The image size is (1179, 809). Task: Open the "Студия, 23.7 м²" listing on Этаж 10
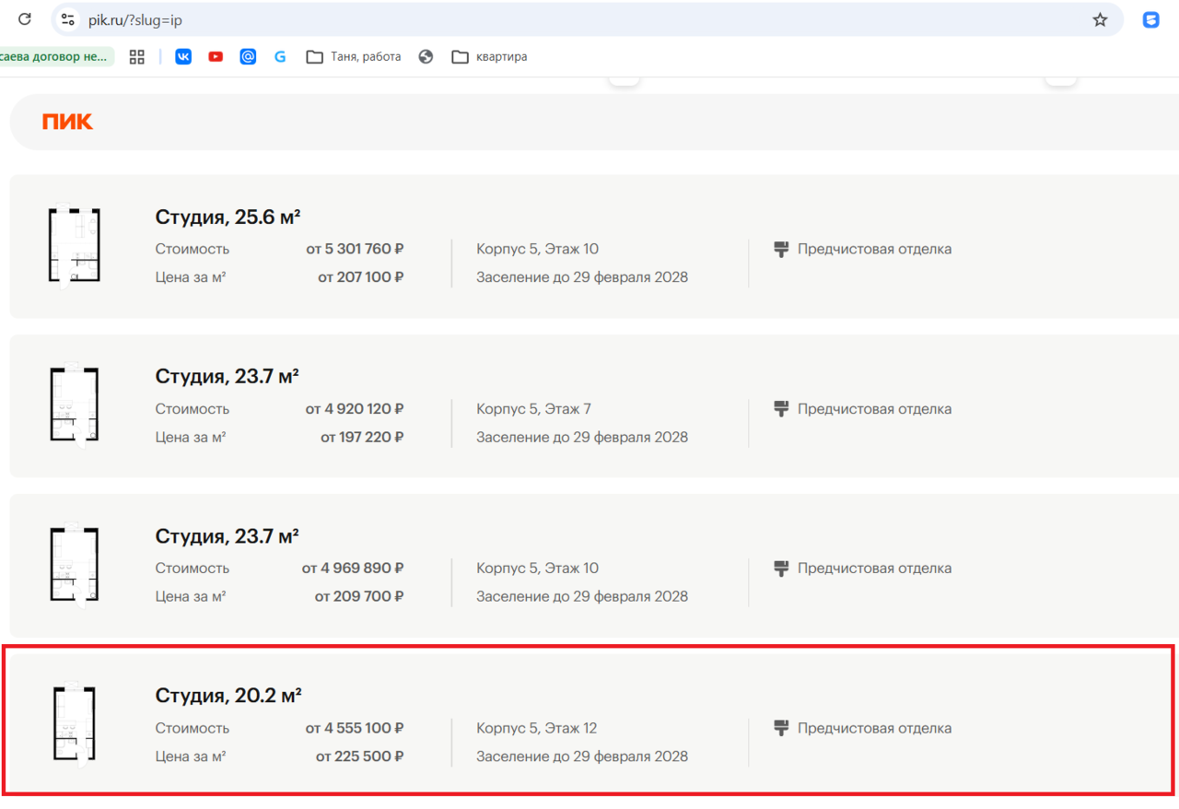coord(227,536)
